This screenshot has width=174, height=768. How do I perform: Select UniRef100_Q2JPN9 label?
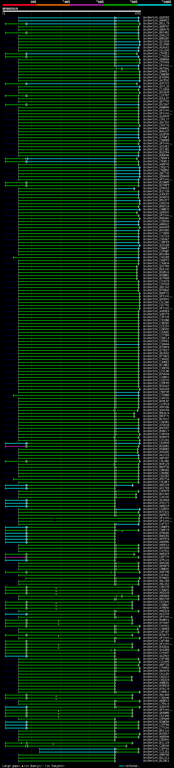pyautogui.click(x=156, y=44)
